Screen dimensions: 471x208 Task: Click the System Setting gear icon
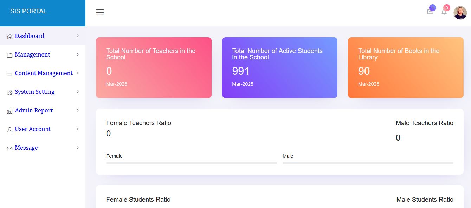(x=9, y=92)
